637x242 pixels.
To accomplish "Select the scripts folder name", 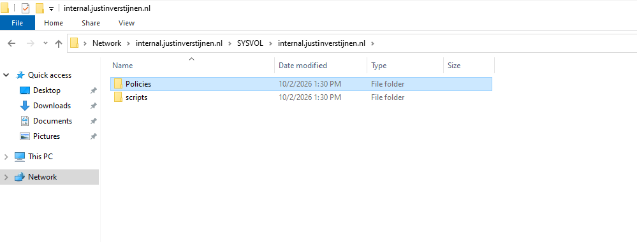I will coord(136,97).
